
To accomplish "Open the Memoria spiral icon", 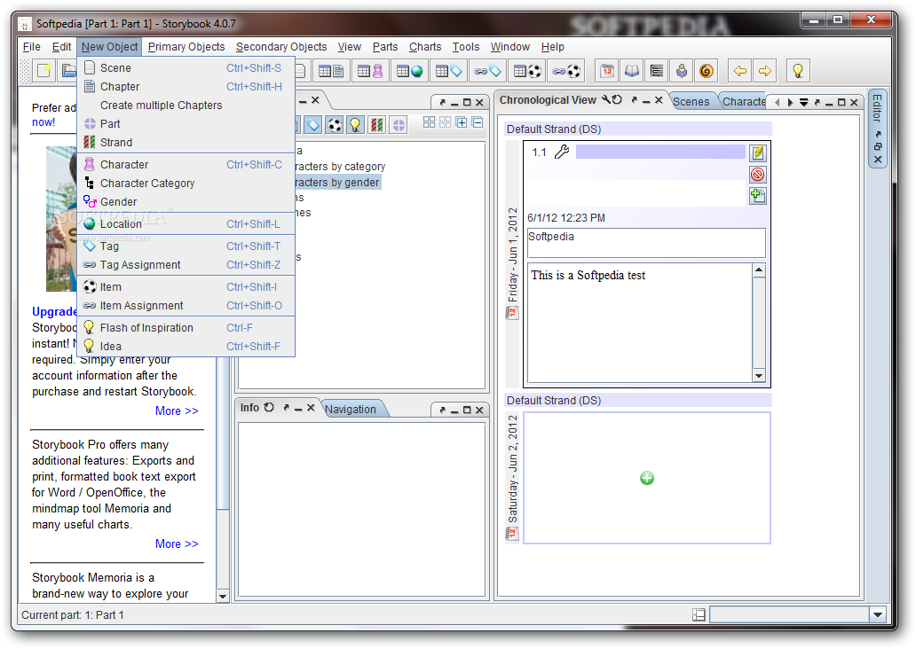I will coord(707,71).
